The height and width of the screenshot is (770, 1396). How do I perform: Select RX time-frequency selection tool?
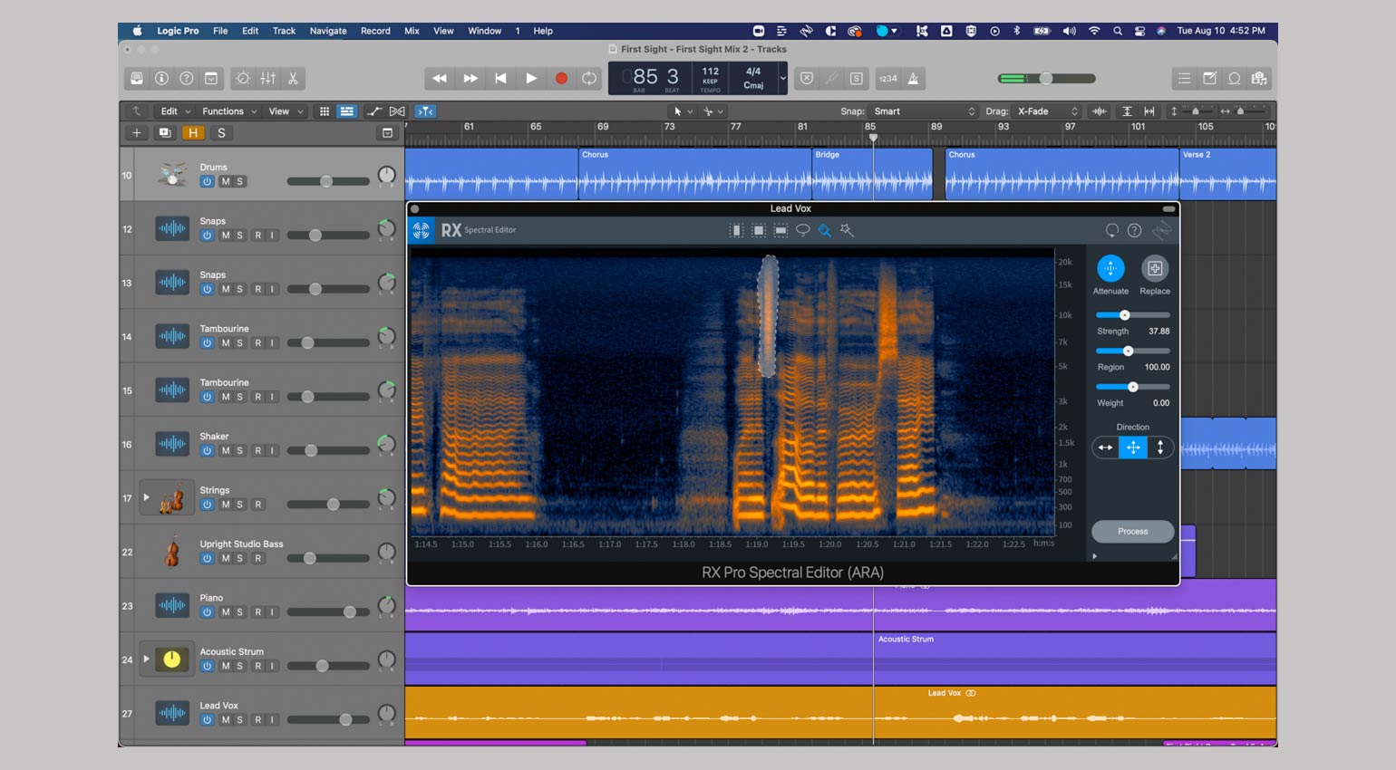(759, 230)
